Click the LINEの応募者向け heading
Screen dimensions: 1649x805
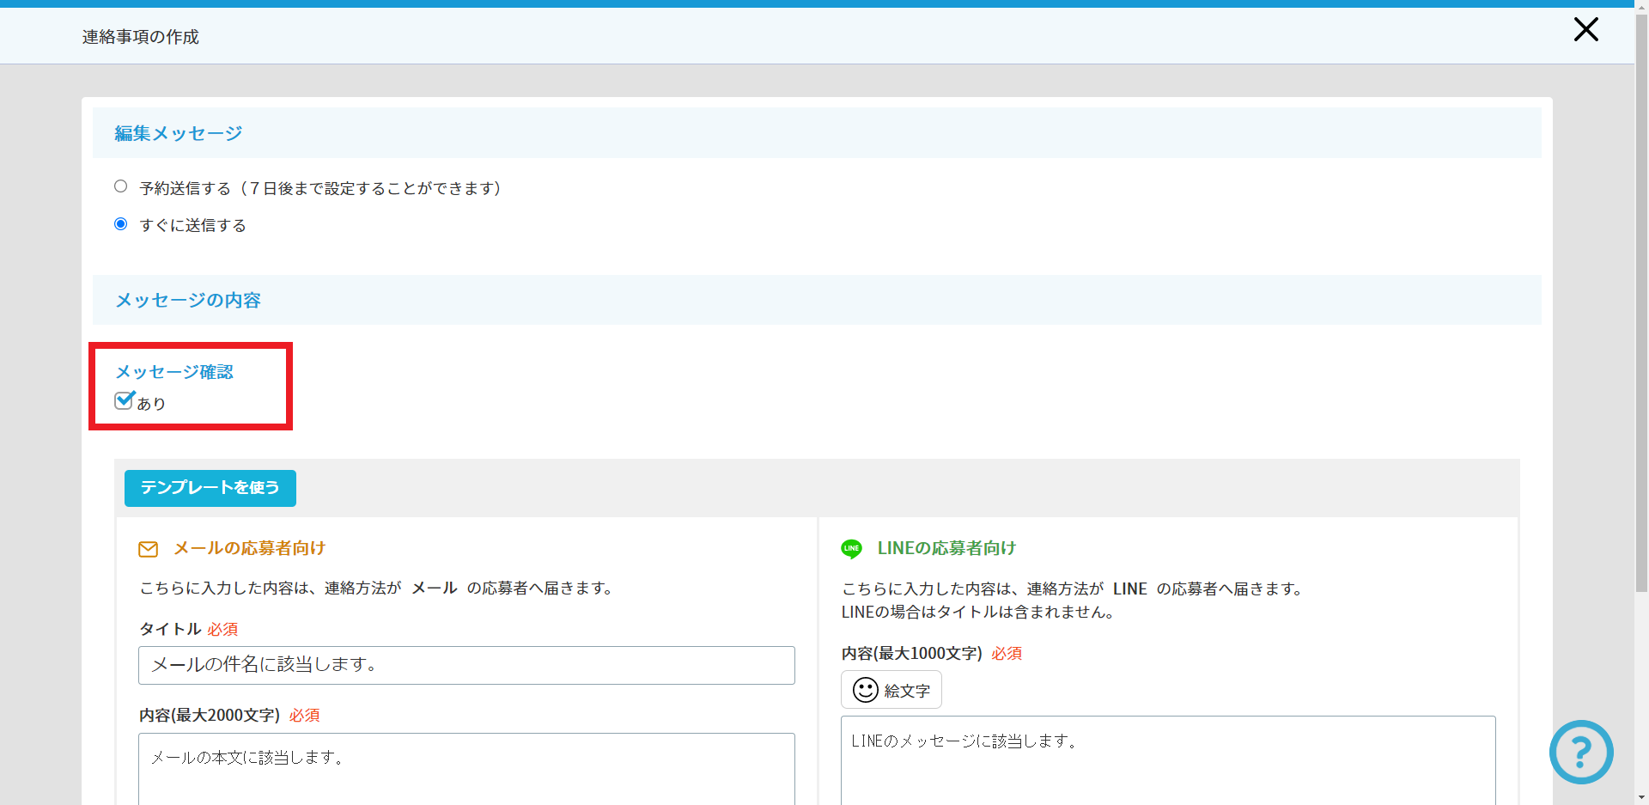pos(946,548)
